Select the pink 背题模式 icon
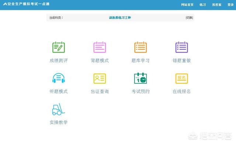The image size is (236, 144). point(100,47)
